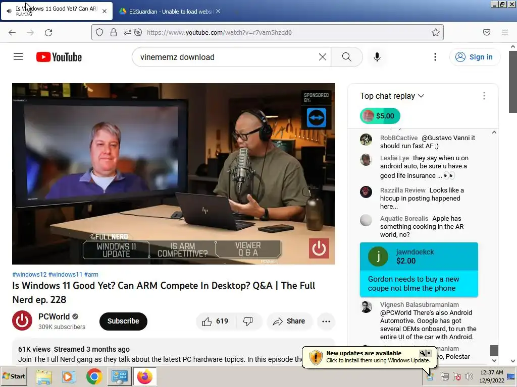The width and height of the screenshot is (517, 387).
Task: Click the forward navigation arrow
Action: [30, 33]
